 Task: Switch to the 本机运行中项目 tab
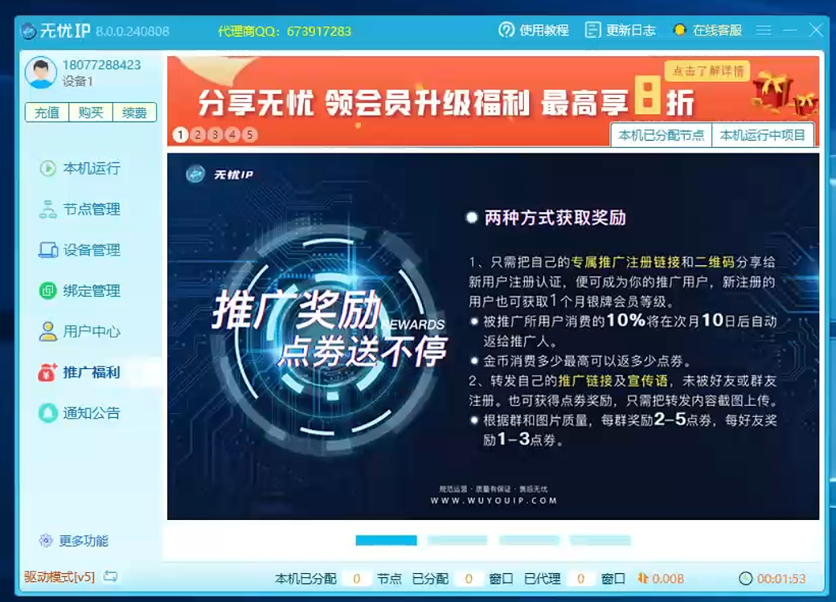point(762,136)
